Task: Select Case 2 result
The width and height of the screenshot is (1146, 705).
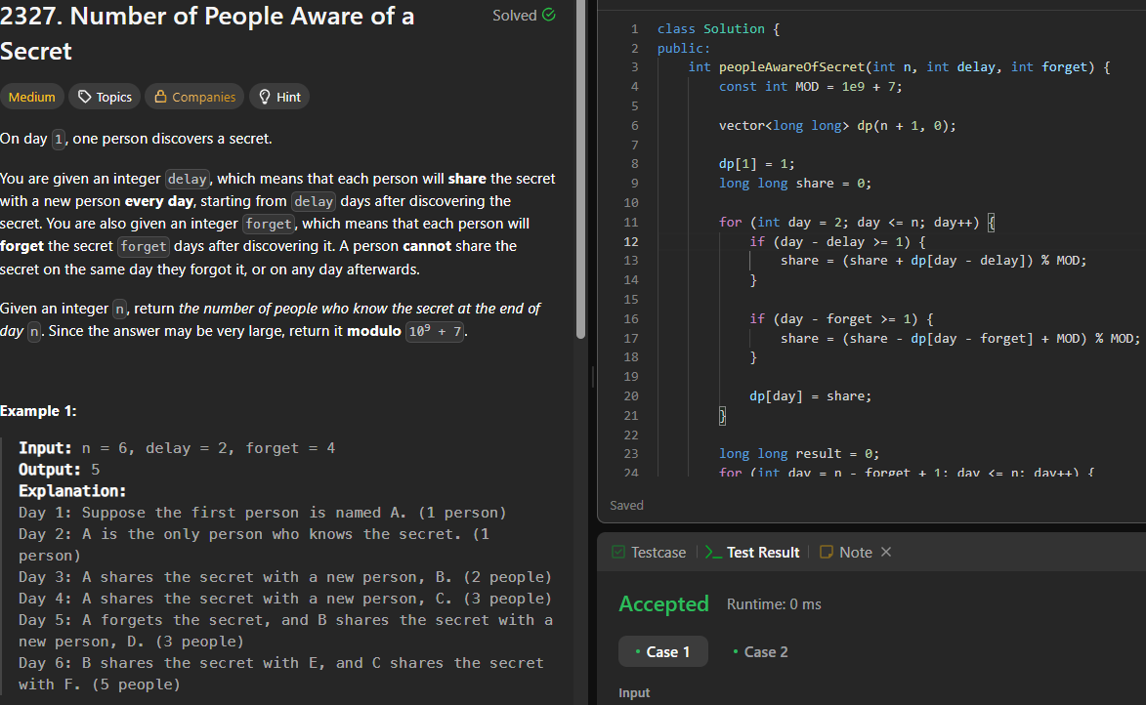Action: pyautogui.click(x=760, y=651)
